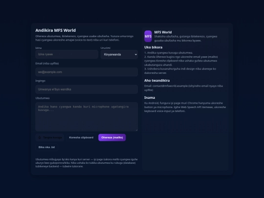This screenshot has width=264, height=198.
Task: Click the Andikira MFS World heading
Action: point(56,30)
